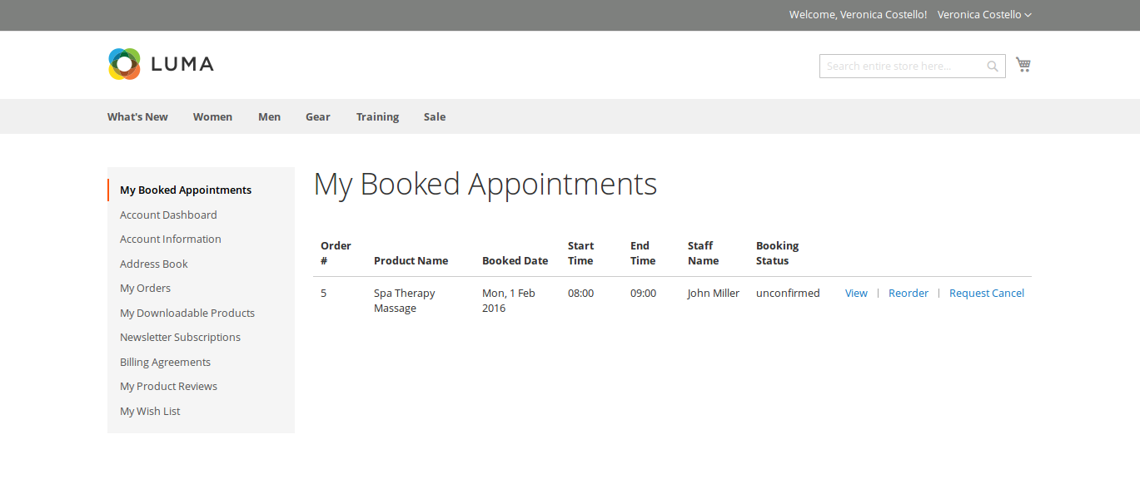Viewport: 1140px width, 484px height.
Task: Click the search magnifier icon
Action: pos(993,67)
